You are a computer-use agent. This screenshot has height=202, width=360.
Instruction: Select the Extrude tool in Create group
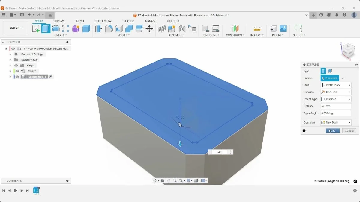46,28
